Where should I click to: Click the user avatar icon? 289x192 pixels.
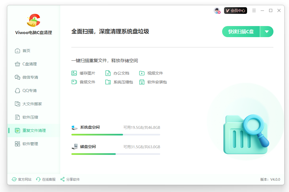click(217, 10)
